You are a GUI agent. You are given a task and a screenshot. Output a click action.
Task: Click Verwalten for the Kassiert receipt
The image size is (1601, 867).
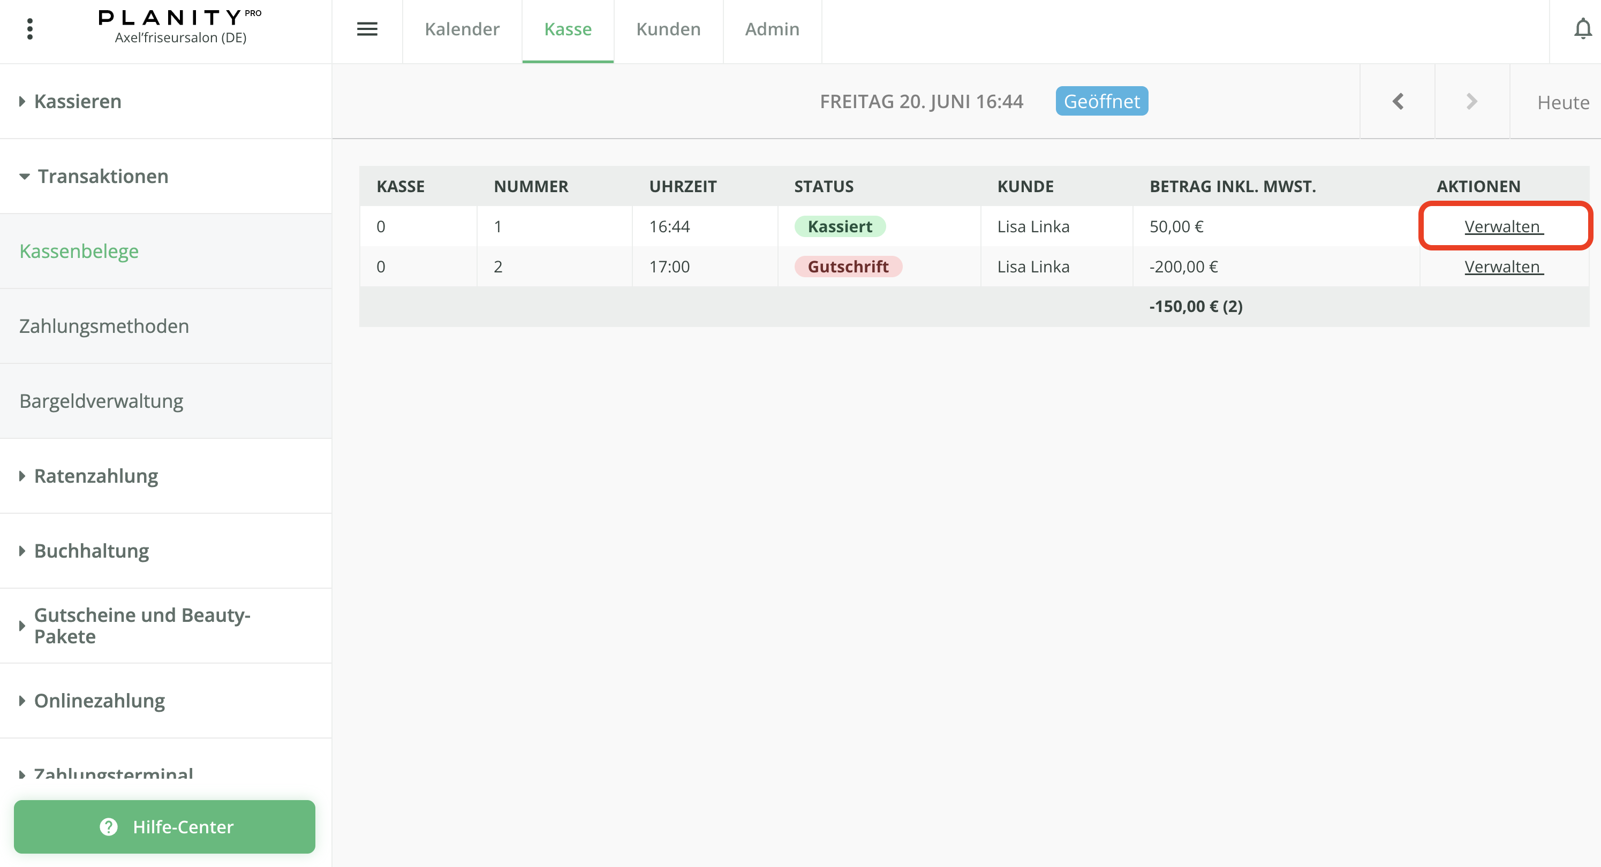point(1503,227)
